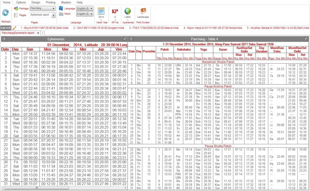Image resolution: width=310 pixels, height=191 pixels.
Task: Select profile 5 Anubhav Bansal Delhi
Action: pos(278,28)
